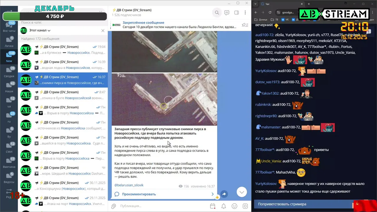Screen dimensions: 377x212
Task: Click the goodga address bar
Action: click(288, 12)
